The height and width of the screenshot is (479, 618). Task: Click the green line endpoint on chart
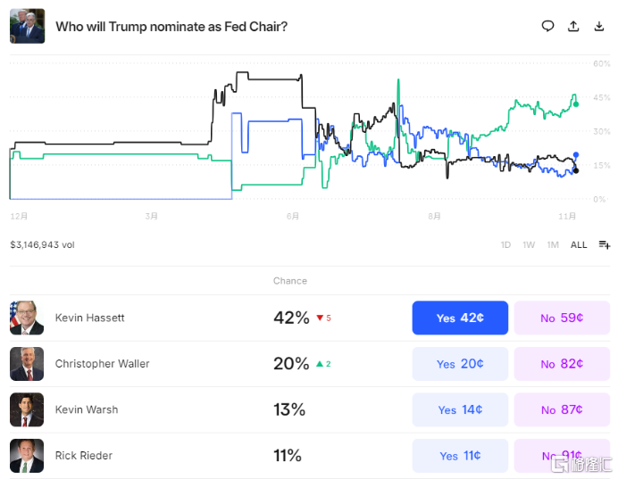click(x=576, y=104)
